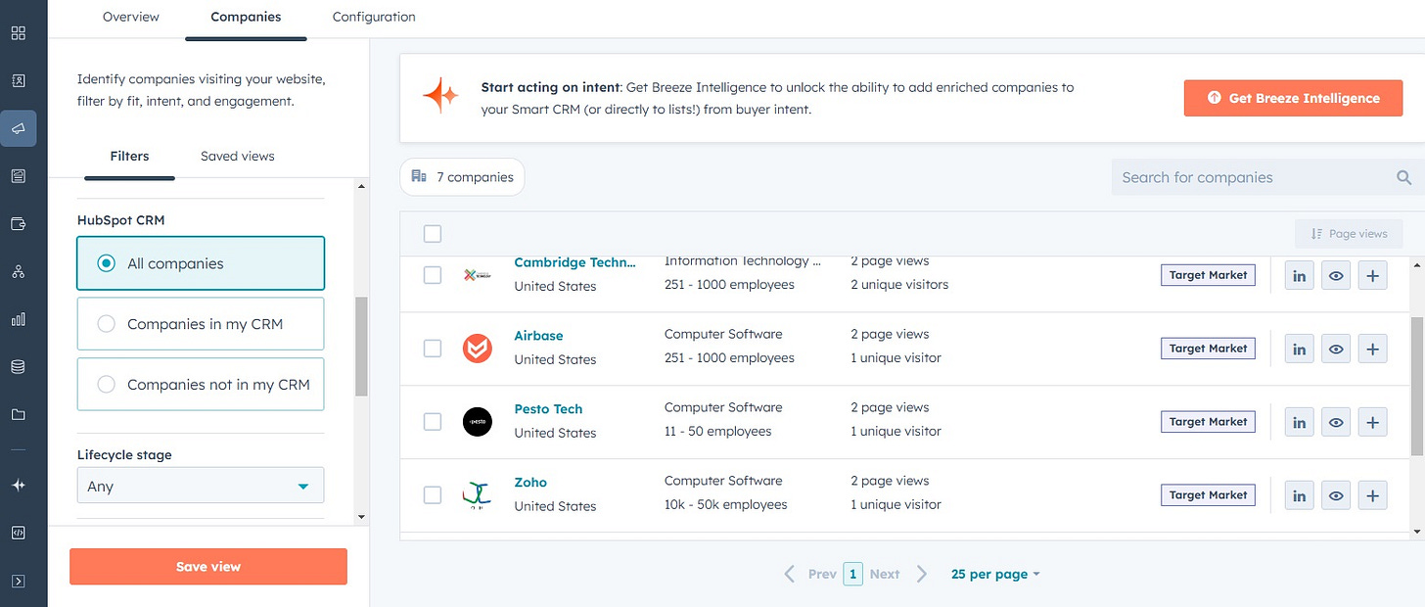Click the Pesto Tech company logo
The image size is (1425, 607).
point(478,421)
